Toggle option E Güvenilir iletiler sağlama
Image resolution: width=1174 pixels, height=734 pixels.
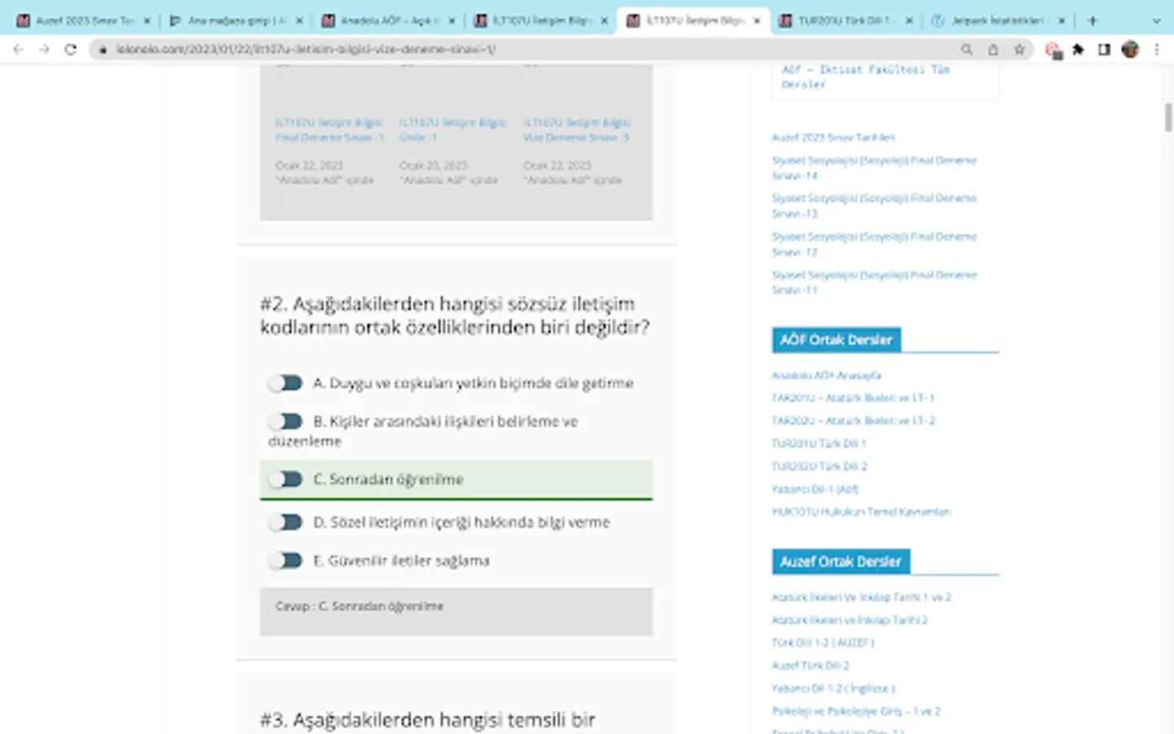[285, 560]
